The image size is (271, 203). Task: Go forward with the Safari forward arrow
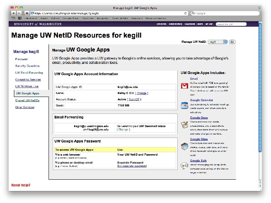pos(19,13)
